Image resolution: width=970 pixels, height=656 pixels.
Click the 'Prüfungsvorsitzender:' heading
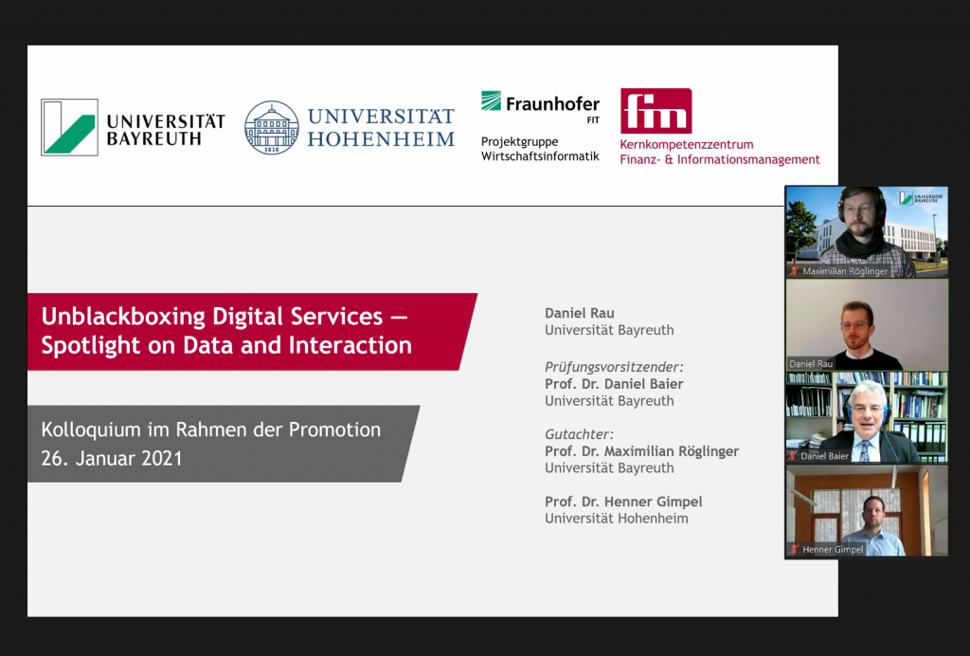click(x=614, y=367)
